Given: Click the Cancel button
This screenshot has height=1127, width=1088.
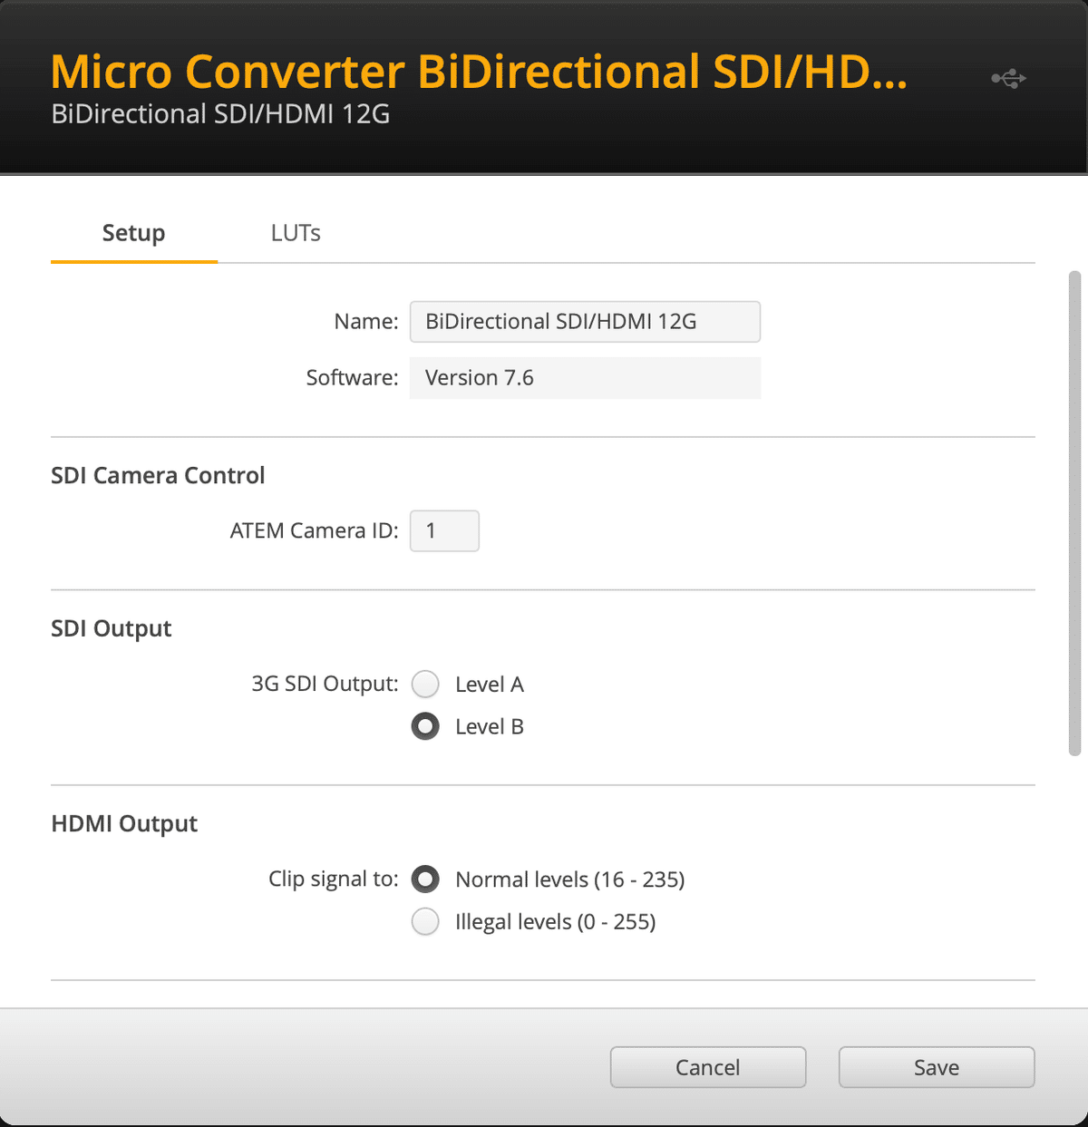Looking at the screenshot, I should pos(707,1067).
